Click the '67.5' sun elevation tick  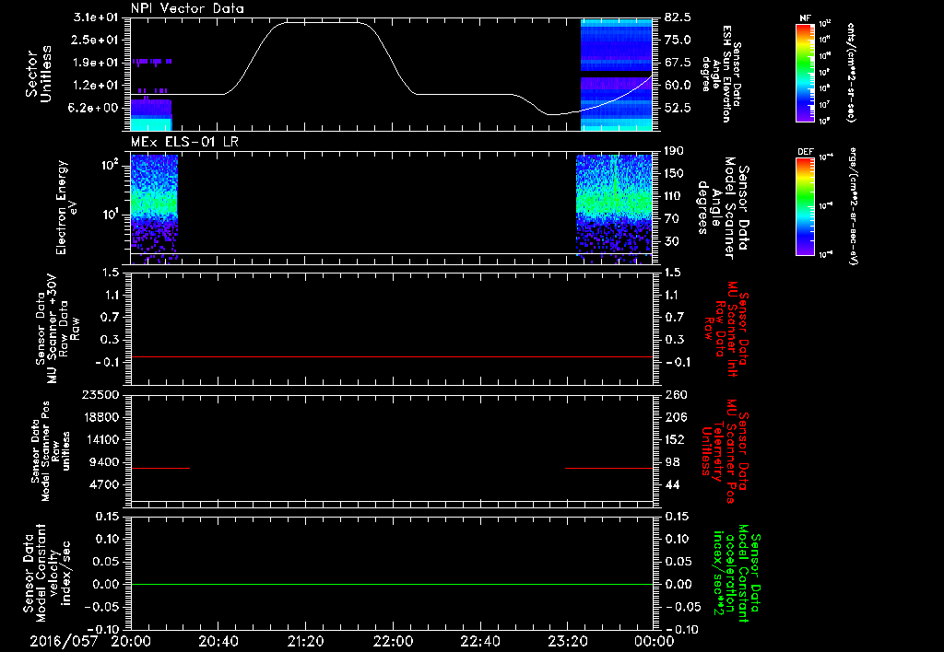678,63
